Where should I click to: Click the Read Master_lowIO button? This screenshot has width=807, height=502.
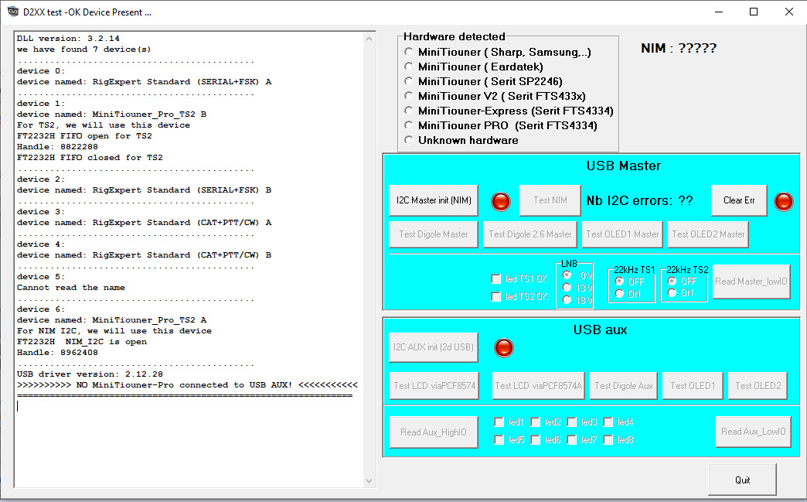[751, 282]
